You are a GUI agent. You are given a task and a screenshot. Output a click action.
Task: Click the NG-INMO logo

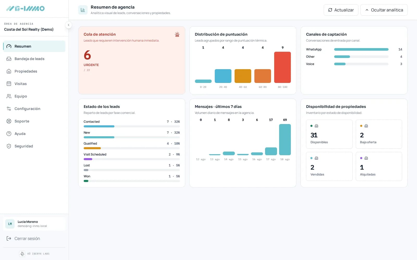coord(25,9)
